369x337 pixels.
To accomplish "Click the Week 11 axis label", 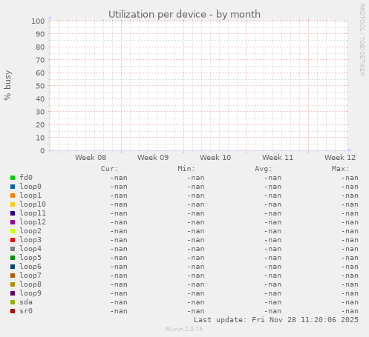I will (278, 158).
